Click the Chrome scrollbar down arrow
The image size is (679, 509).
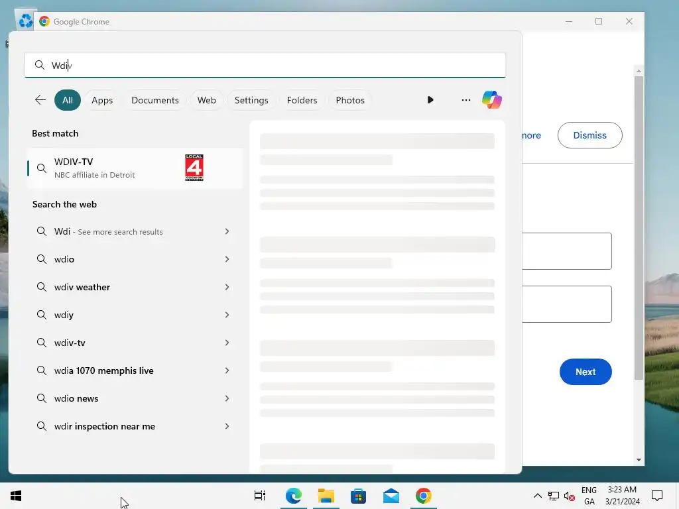pyautogui.click(x=639, y=460)
